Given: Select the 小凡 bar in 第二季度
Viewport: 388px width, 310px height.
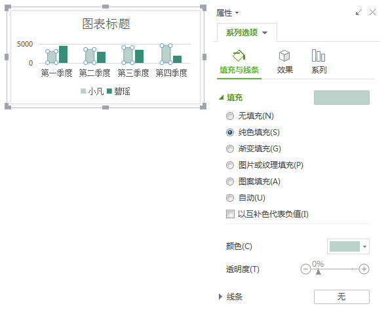Looking at the screenshot, I should pos(90,56).
